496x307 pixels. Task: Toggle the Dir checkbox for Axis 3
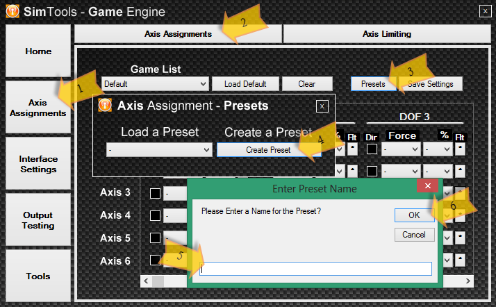coord(155,193)
